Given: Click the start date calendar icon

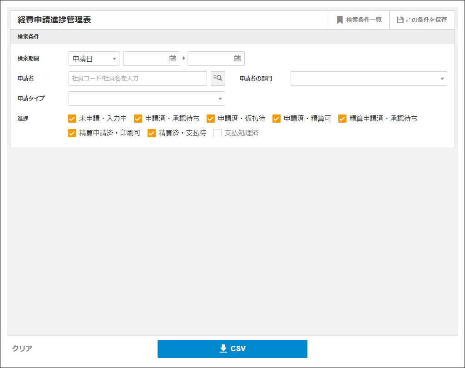Looking at the screenshot, I should pos(173,58).
